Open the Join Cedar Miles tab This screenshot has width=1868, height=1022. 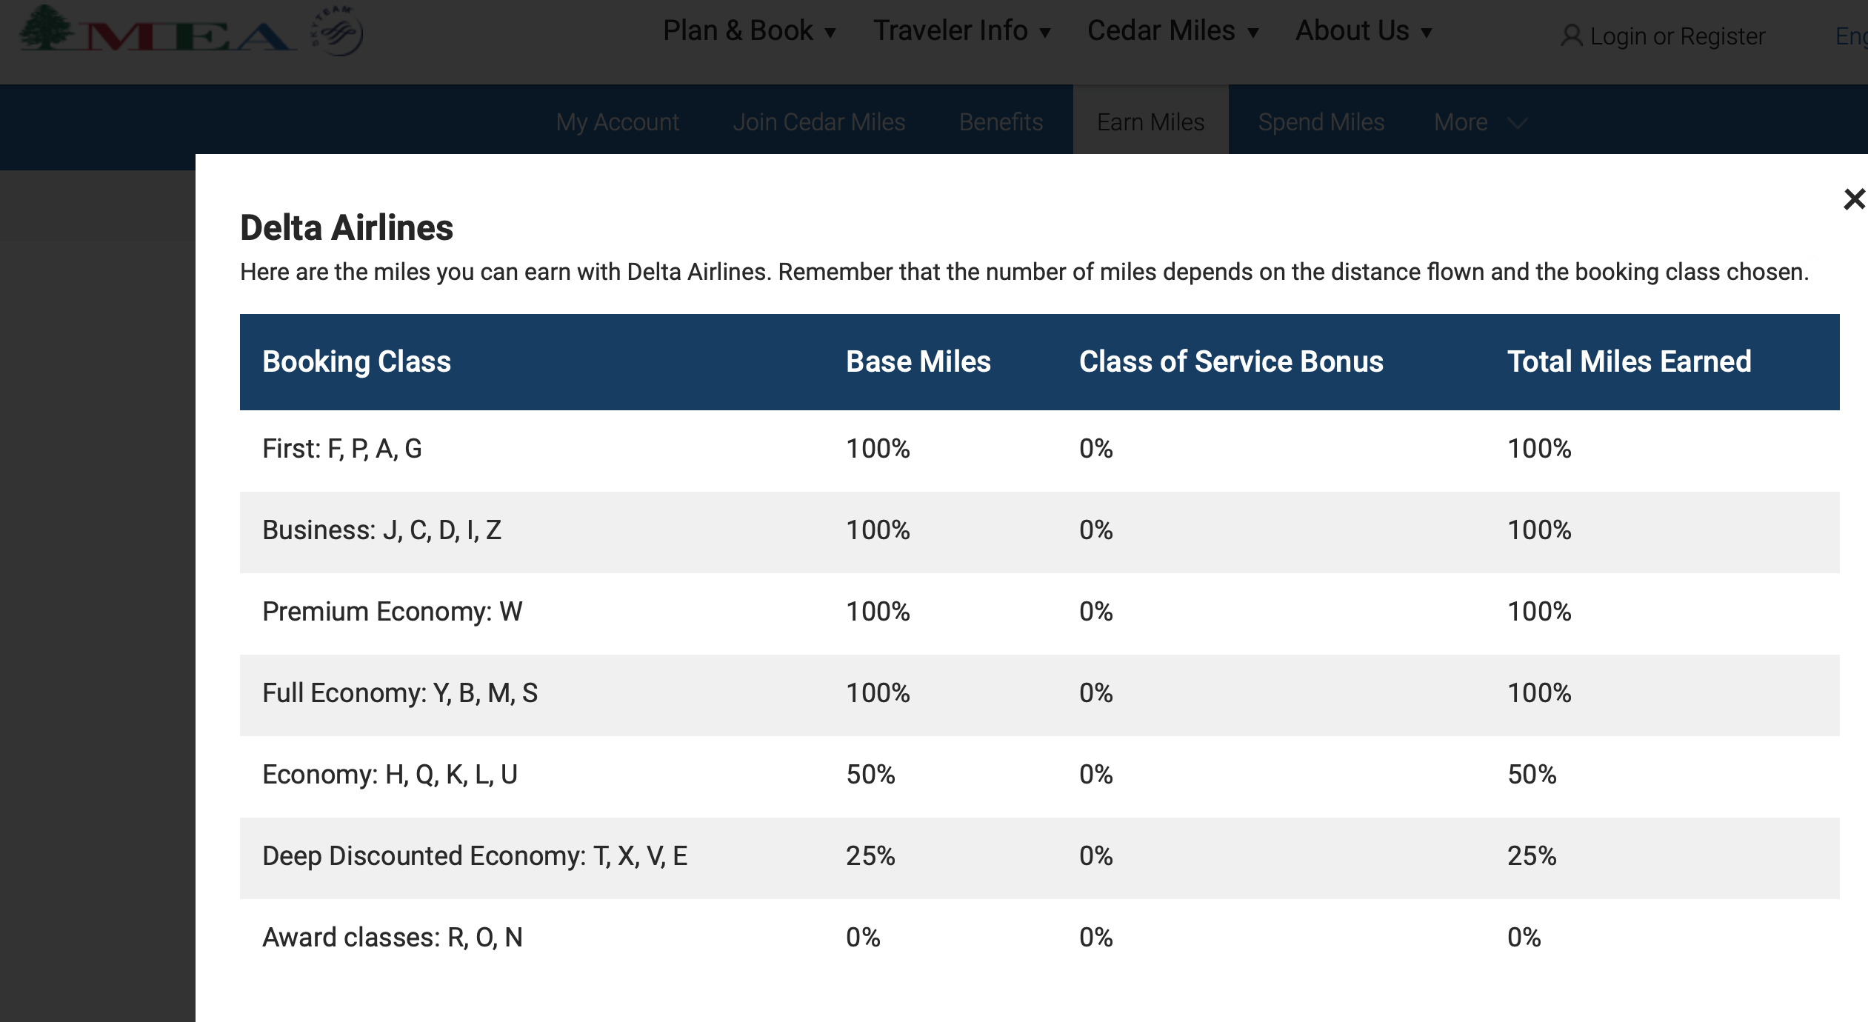point(818,122)
